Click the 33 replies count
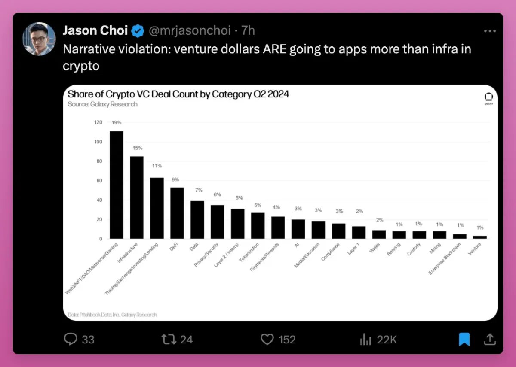Image resolution: width=516 pixels, height=367 pixels. [x=88, y=340]
